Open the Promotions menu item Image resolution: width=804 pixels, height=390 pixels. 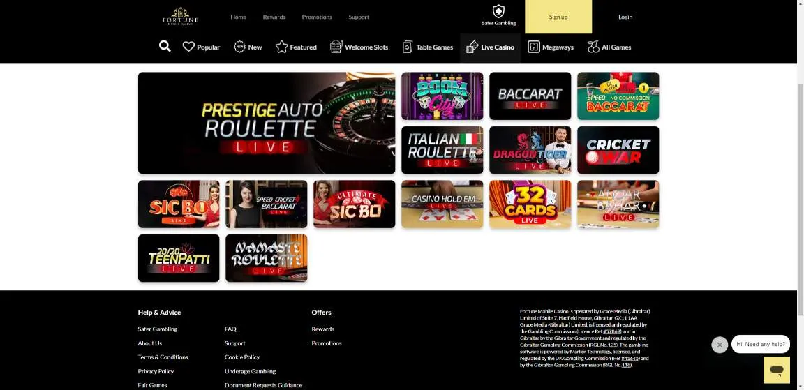pyautogui.click(x=317, y=17)
